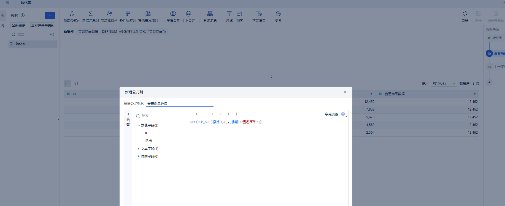Click the 新增公式列 fx toolbar icon
Image resolution: width=505 pixels, height=206 pixels.
pos(72,14)
